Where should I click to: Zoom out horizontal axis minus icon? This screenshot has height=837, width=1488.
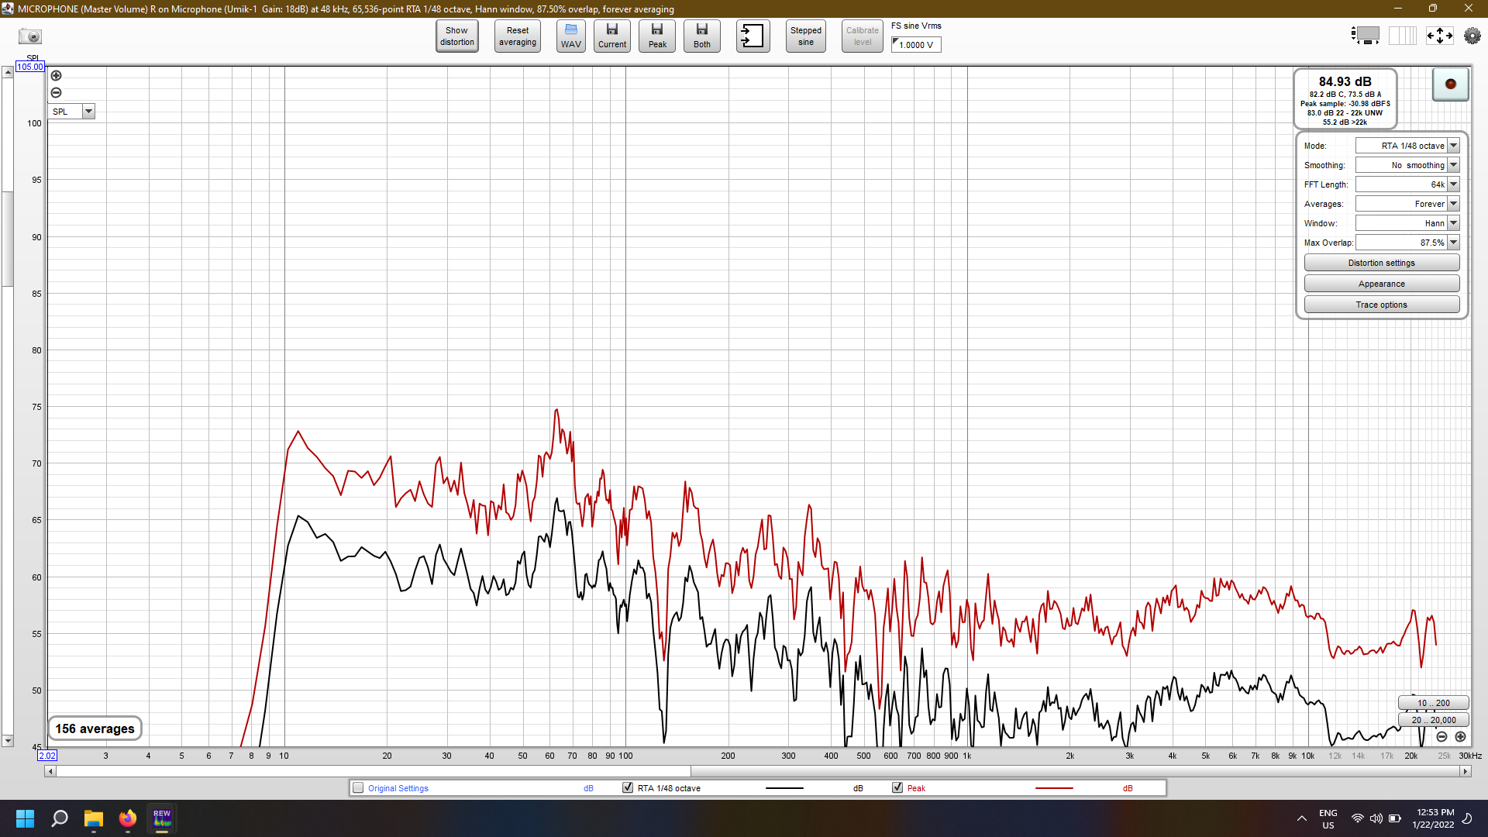click(x=1441, y=737)
